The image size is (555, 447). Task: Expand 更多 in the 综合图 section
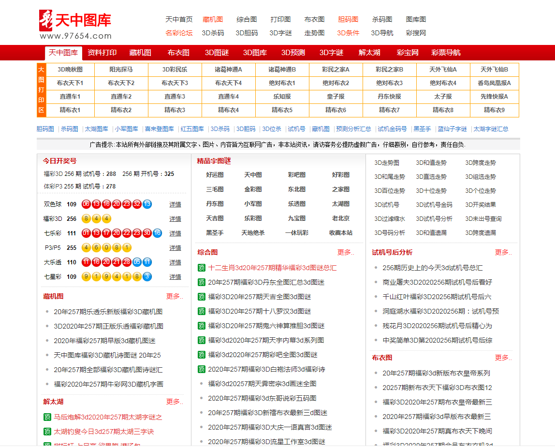pos(345,252)
